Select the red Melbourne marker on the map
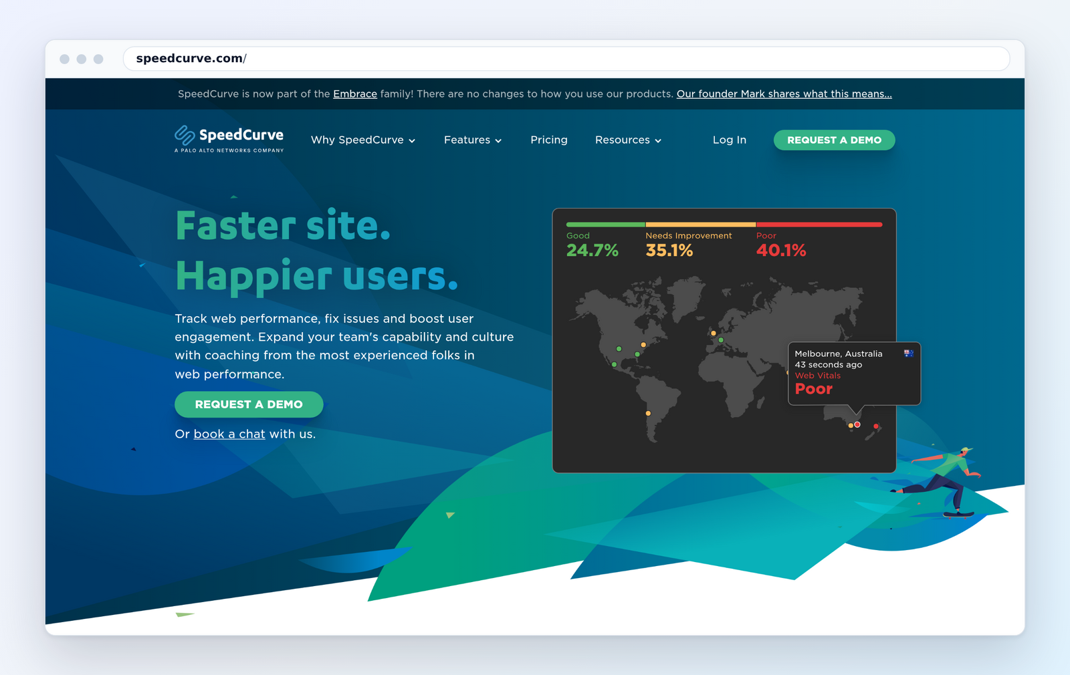1070x675 pixels. (857, 425)
